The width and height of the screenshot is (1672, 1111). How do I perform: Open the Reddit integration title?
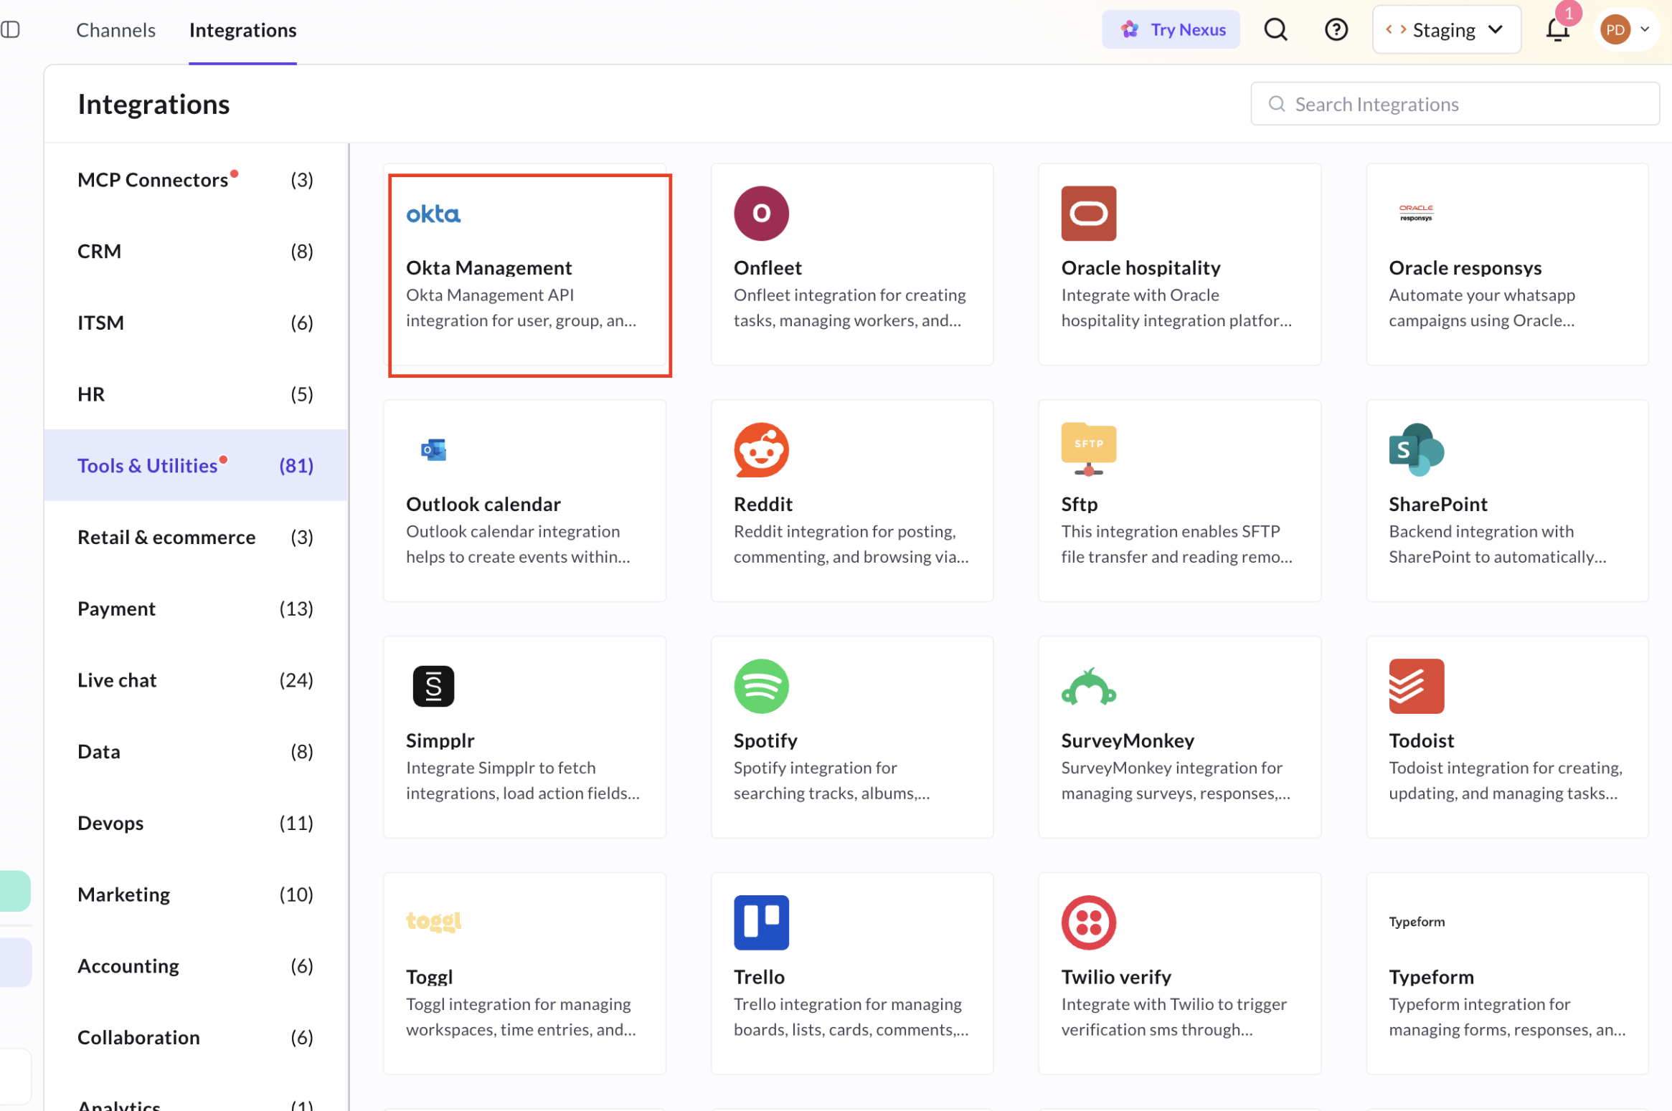coord(762,504)
